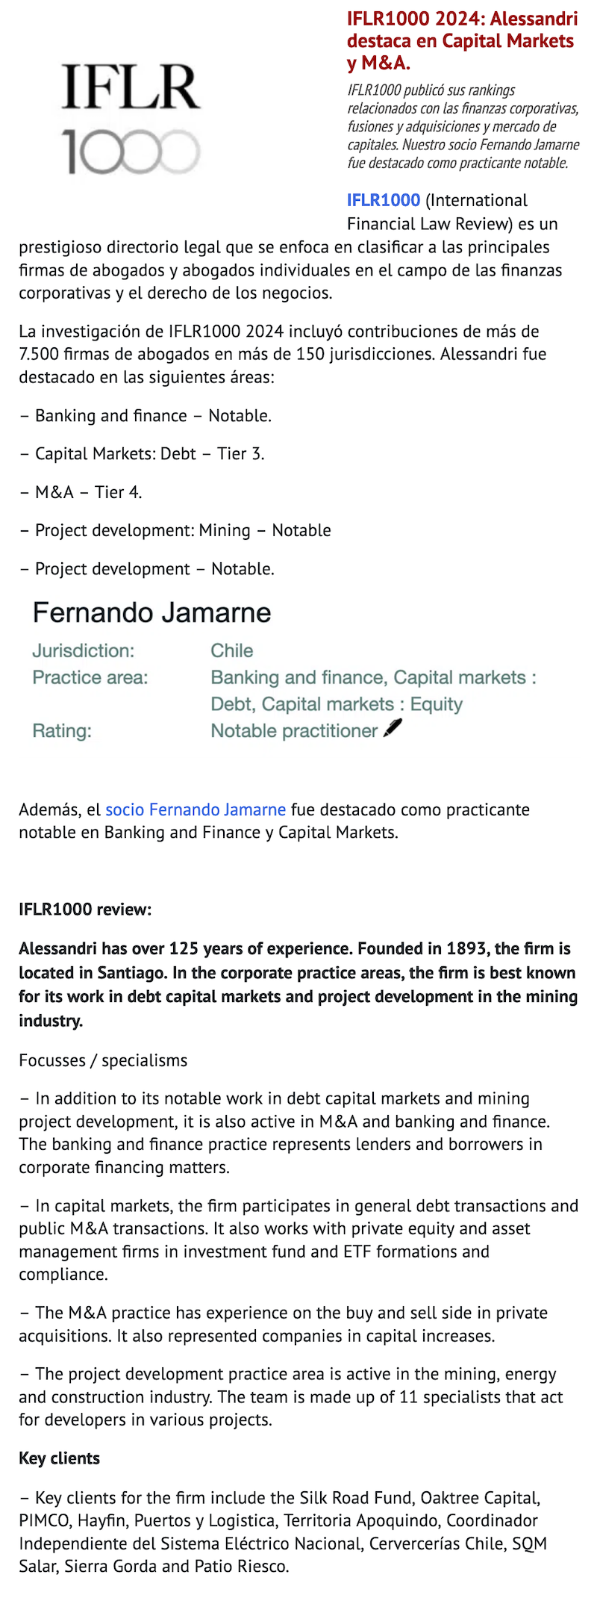The height and width of the screenshot is (1598, 597).
Task: Click the Banking and finance – Notable line
Action: click(146, 416)
